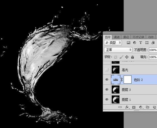Add layer style fx button
The image size is (157, 128).
click(x=127, y=107)
